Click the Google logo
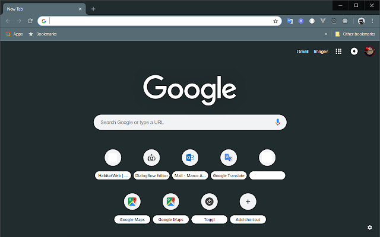The width and height of the screenshot is (380, 237). (x=190, y=89)
